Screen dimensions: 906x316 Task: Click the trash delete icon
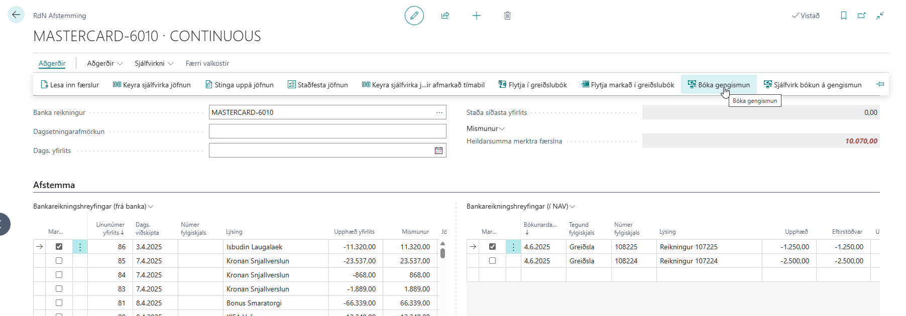(x=507, y=16)
